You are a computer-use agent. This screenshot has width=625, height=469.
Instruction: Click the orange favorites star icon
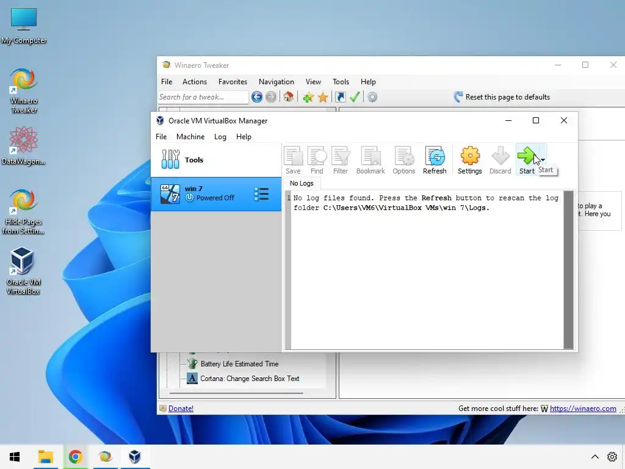323,97
